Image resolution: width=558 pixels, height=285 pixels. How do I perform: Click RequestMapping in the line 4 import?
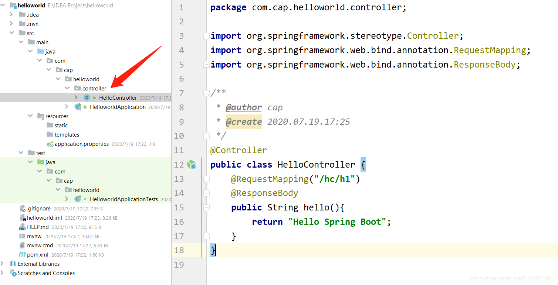[x=490, y=50]
